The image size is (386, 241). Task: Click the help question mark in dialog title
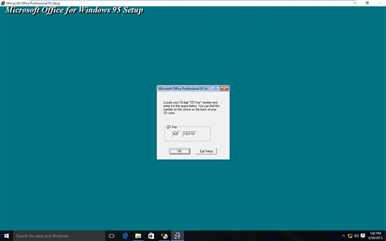(216, 89)
